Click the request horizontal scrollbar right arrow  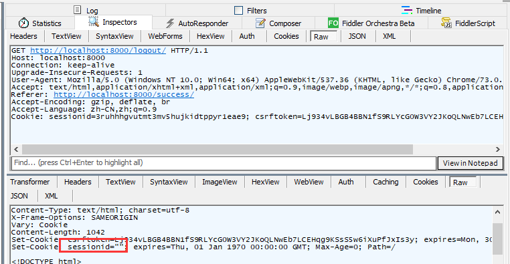[498, 149]
